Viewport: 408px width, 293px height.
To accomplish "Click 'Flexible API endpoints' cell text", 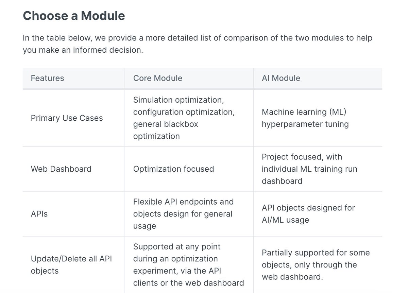I will click(x=183, y=214).
